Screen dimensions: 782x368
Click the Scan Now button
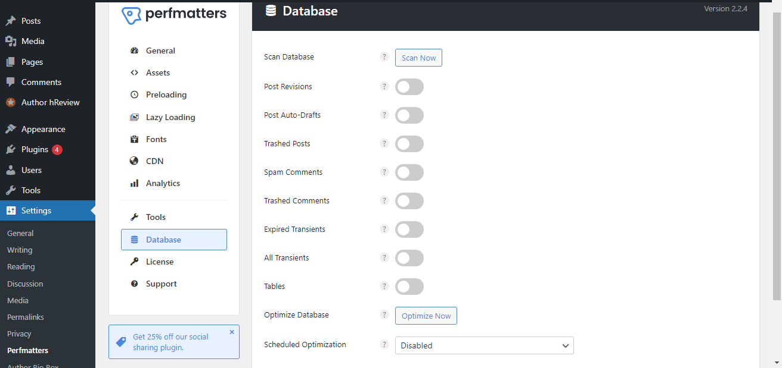[x=418, y=58]
